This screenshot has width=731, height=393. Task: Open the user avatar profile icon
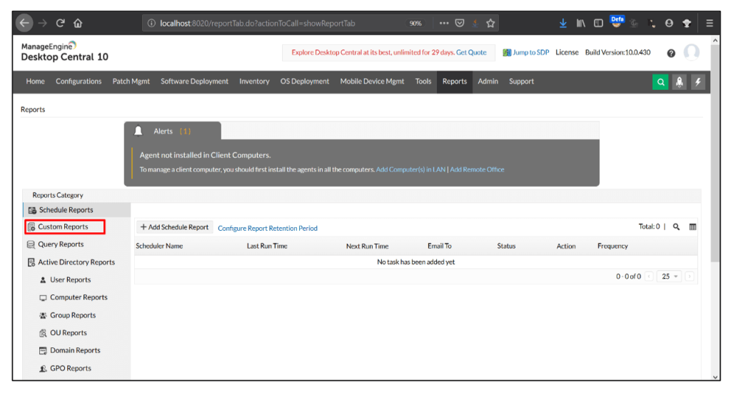691,52
